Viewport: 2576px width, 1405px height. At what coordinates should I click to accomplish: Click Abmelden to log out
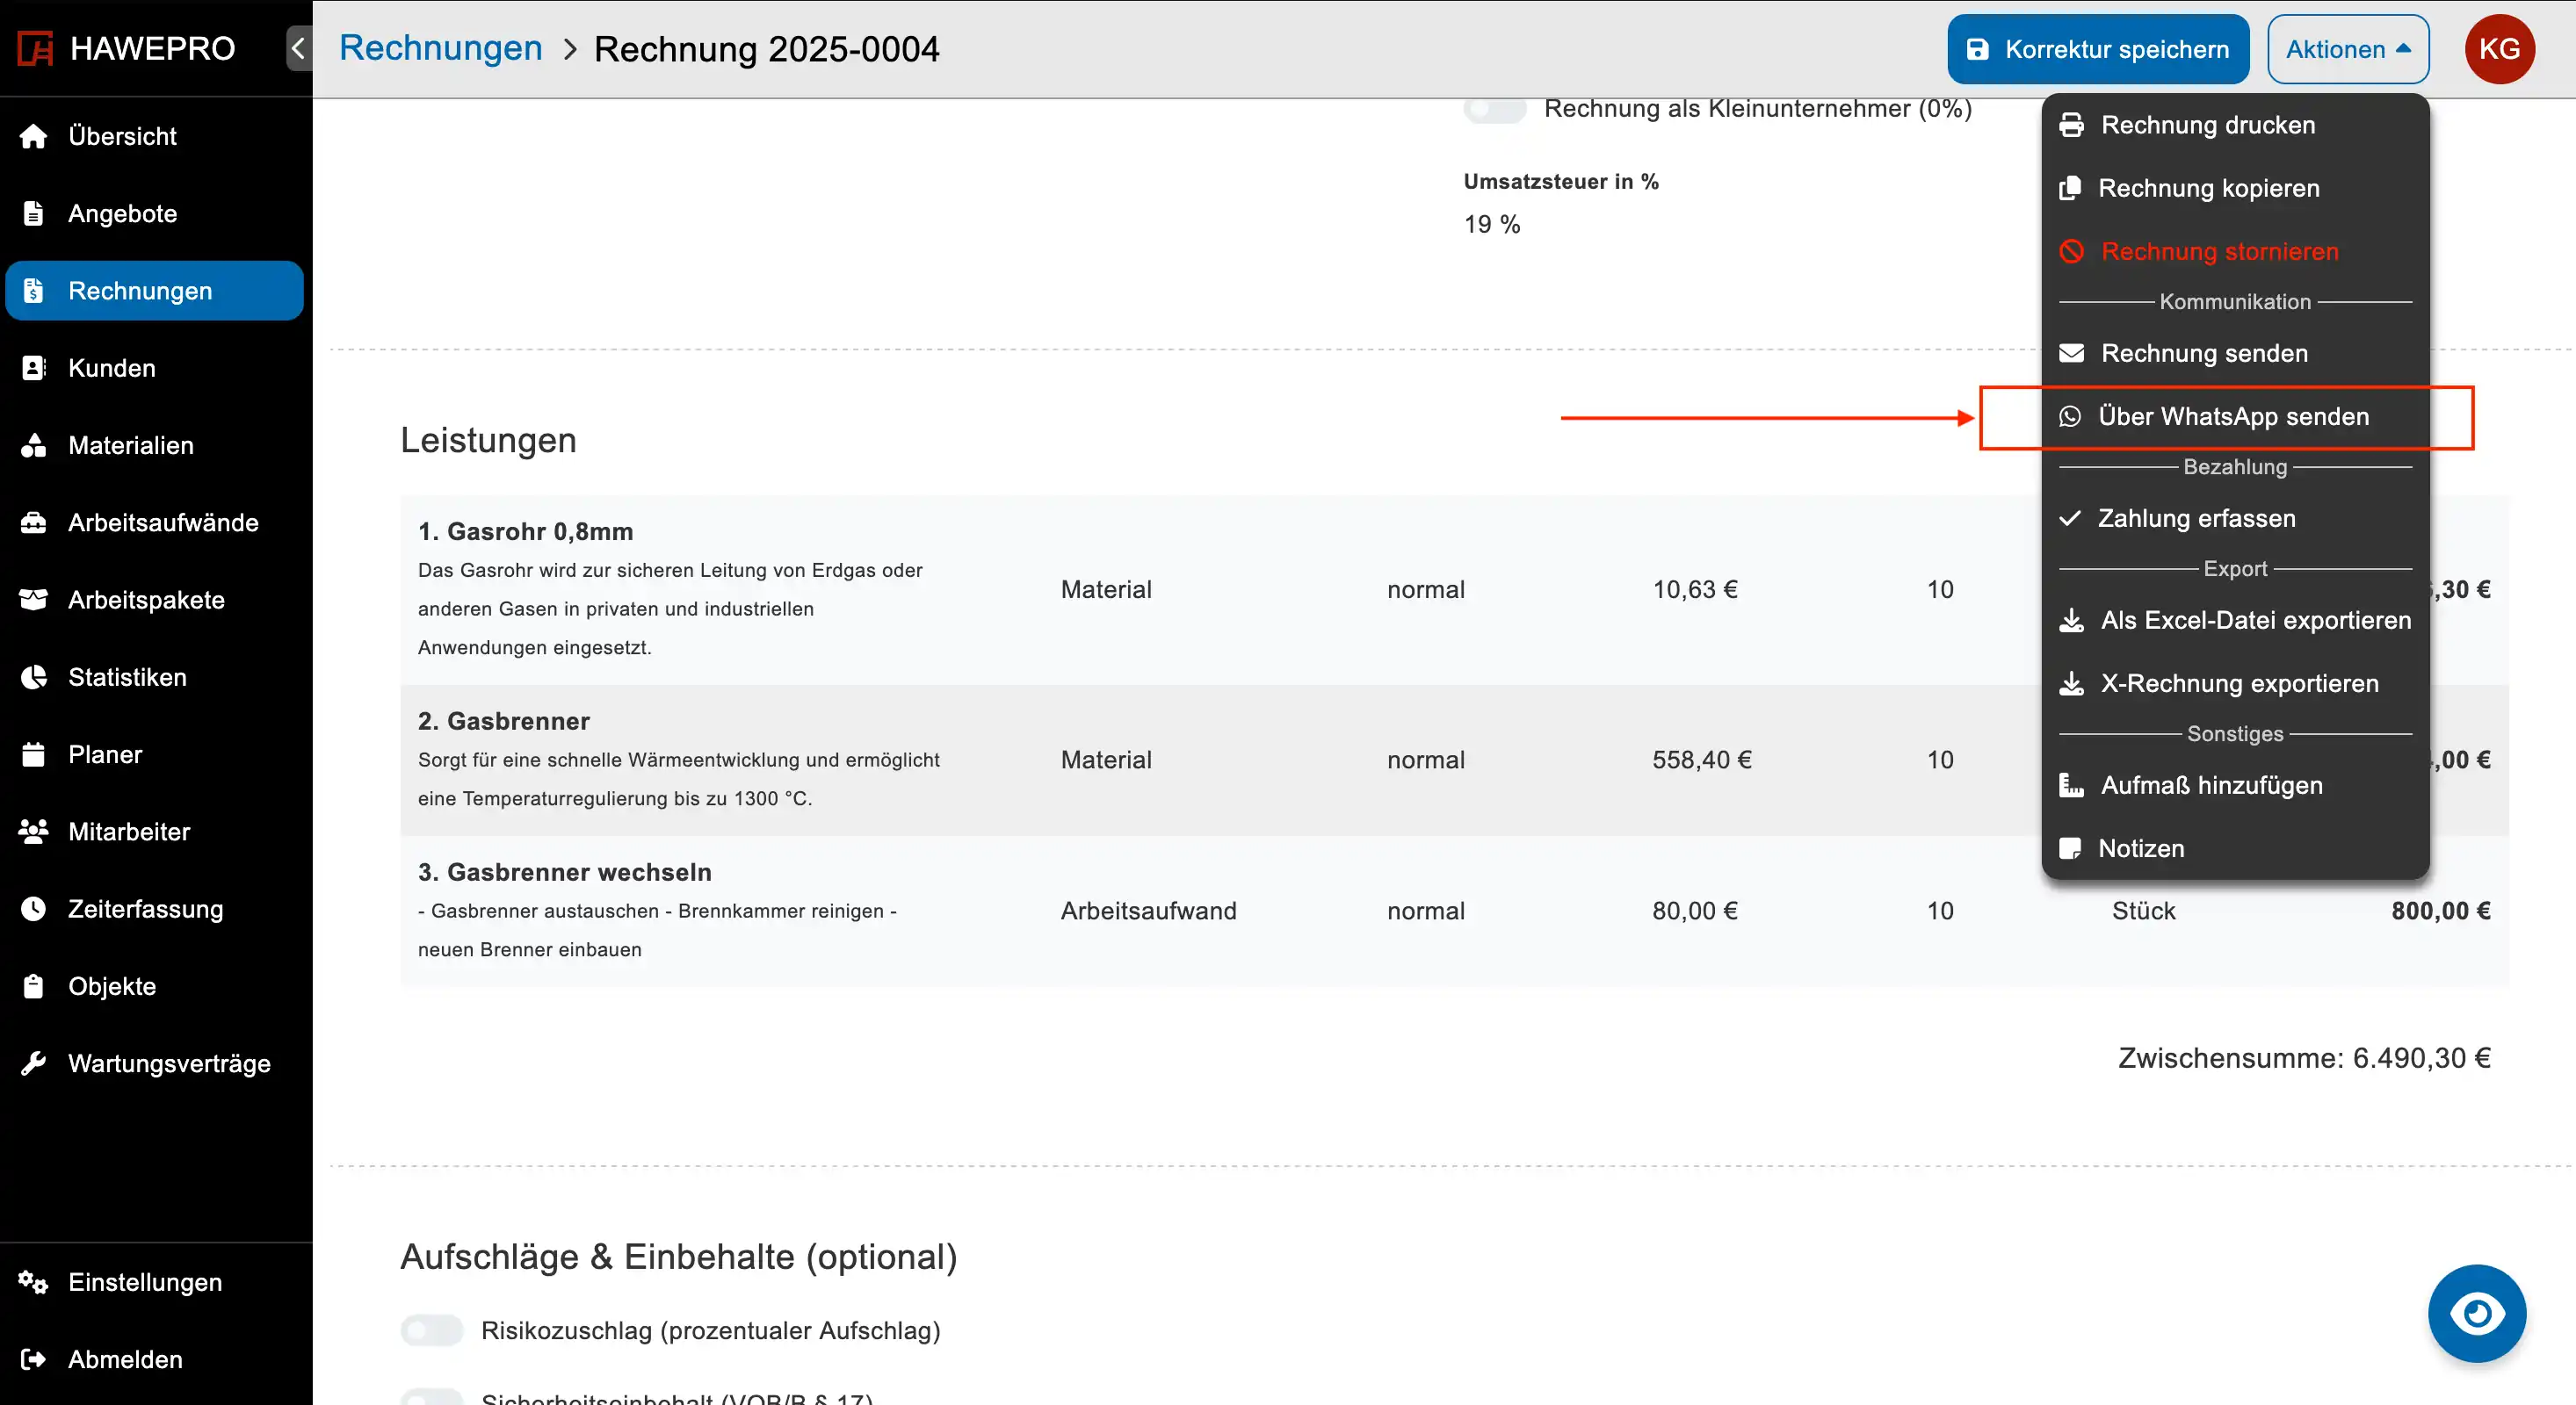(154, 1359)
